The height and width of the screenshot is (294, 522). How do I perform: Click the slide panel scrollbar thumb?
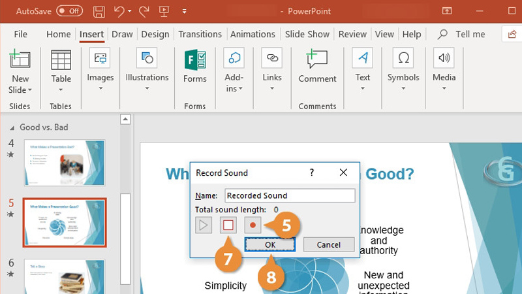[125, 238]
